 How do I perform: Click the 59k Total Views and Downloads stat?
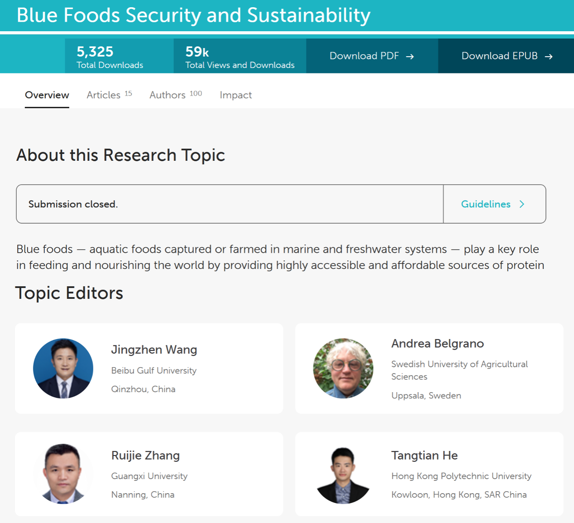(240, 57)
